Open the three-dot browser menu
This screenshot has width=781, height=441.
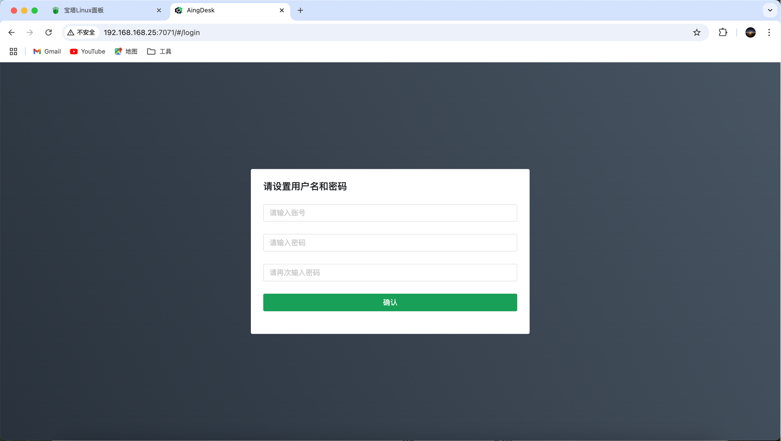769,32
